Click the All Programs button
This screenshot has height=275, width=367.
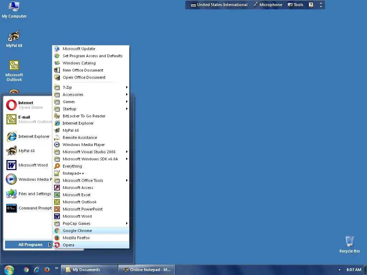tap(28, 245)
